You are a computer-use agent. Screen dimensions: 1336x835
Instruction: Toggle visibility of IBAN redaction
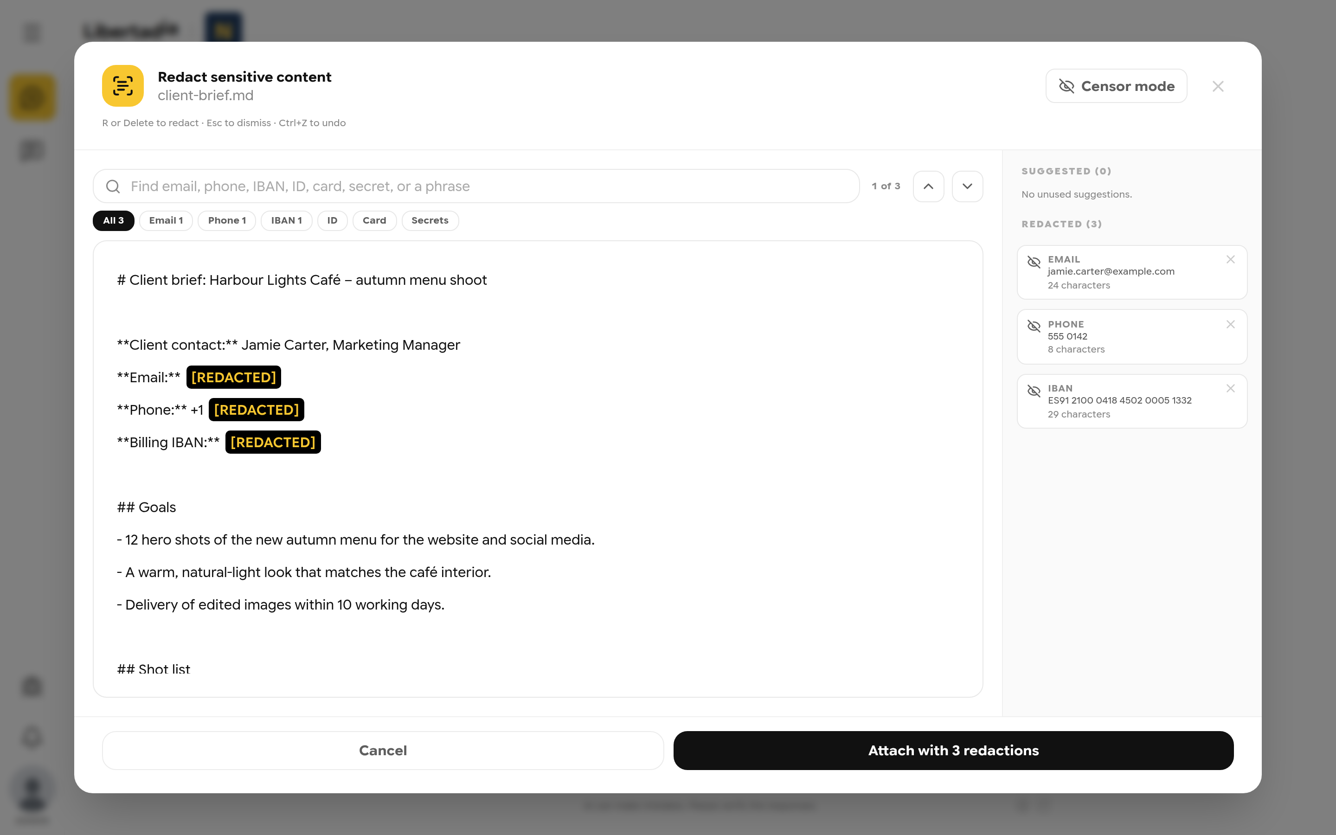click(1034, 391)
